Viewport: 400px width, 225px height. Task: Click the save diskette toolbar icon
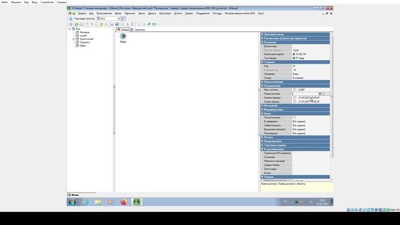112,24
